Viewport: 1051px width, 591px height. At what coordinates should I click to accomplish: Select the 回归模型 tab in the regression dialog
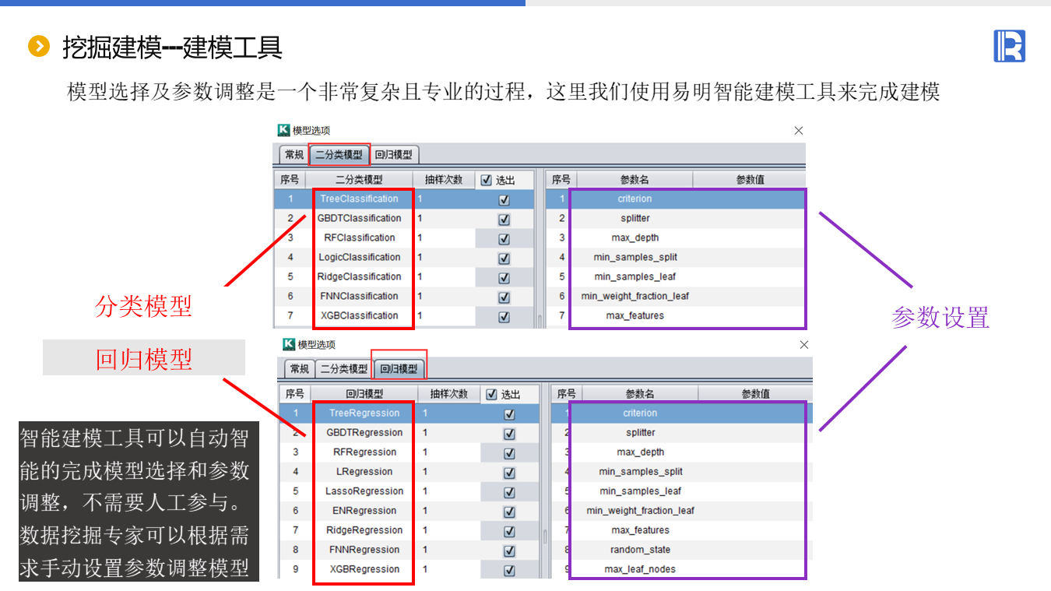399,369
